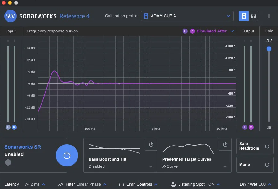Image resolution: width=278 pixels, height=189 pixels.
Task: Toggle Bass Boost and Tilt power
Action: [x=151, y=145]
